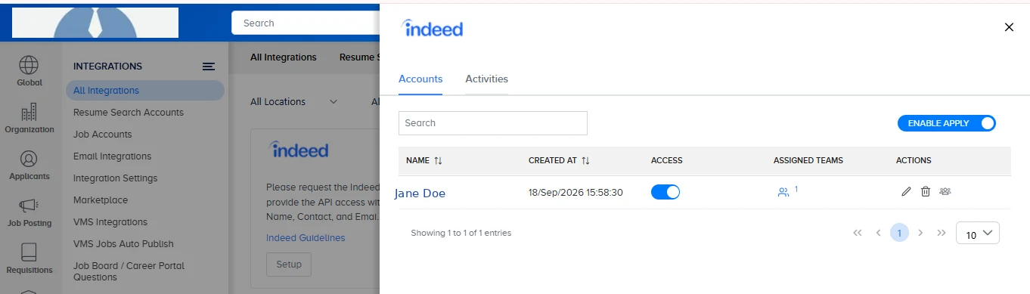This screenshot has width=1030, height=294.
Task: Open Resume Search Accounts menu item
Action: [129, 113]
